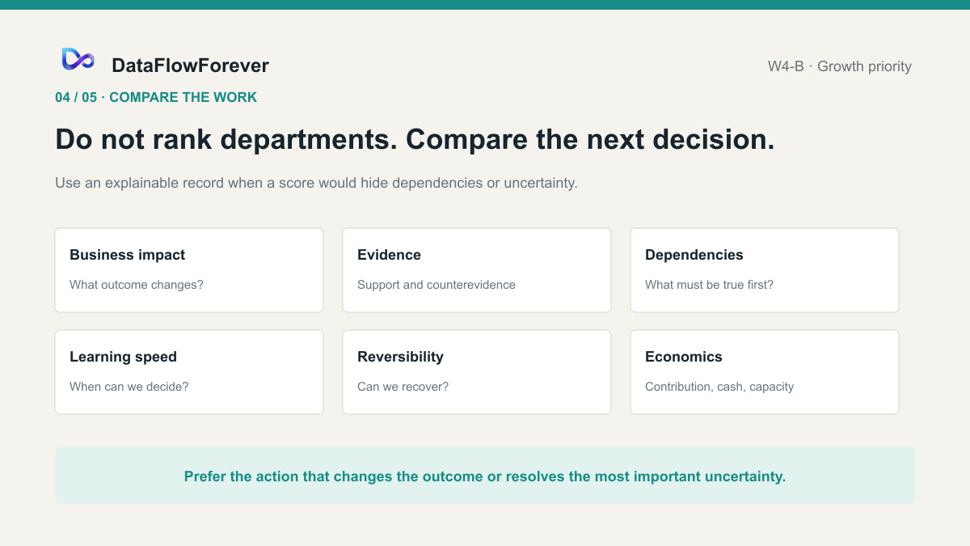Click the W4-B Growth priority label
Screen dimensions: 970x546
tap(840, 66)
